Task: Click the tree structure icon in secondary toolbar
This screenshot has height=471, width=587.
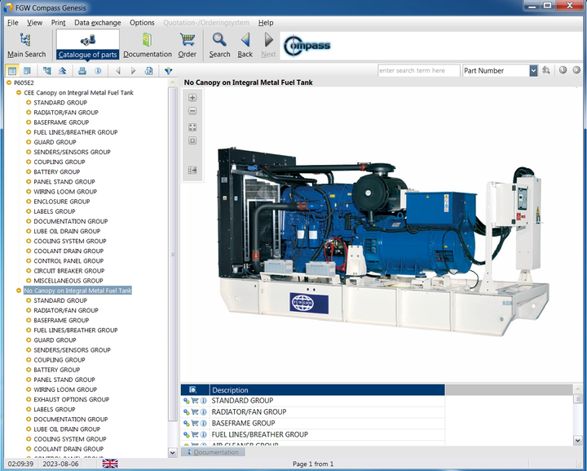Action: click(x=46, y=70)
